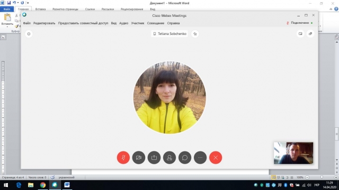The height and width of the screenshot is (190, 339).
Task: Click the 100% zoom level in Word
Action: [x=300, y=177]
